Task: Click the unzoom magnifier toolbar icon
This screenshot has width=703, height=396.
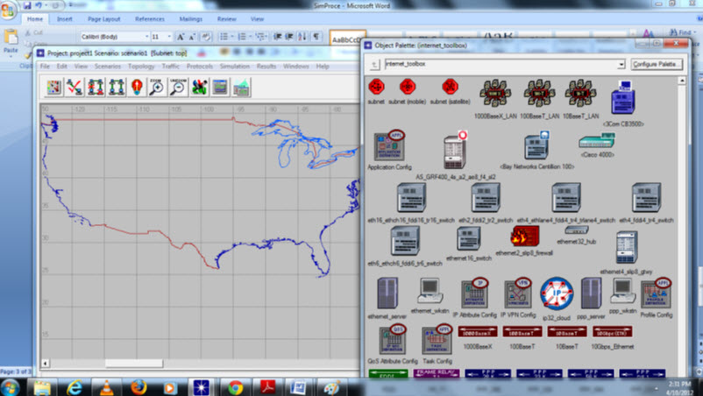Action: [x=178, y=87]
